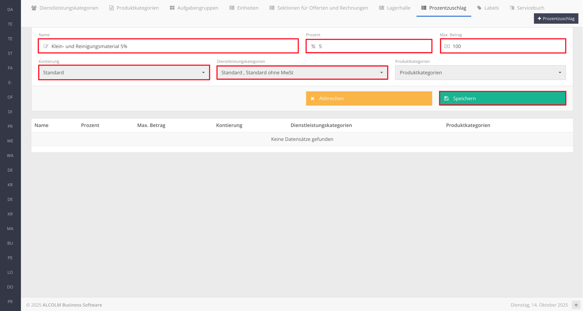Viewport: 583px width, 311px height.
Task: Open the LO sidebar item
Action: pos(10,272)
